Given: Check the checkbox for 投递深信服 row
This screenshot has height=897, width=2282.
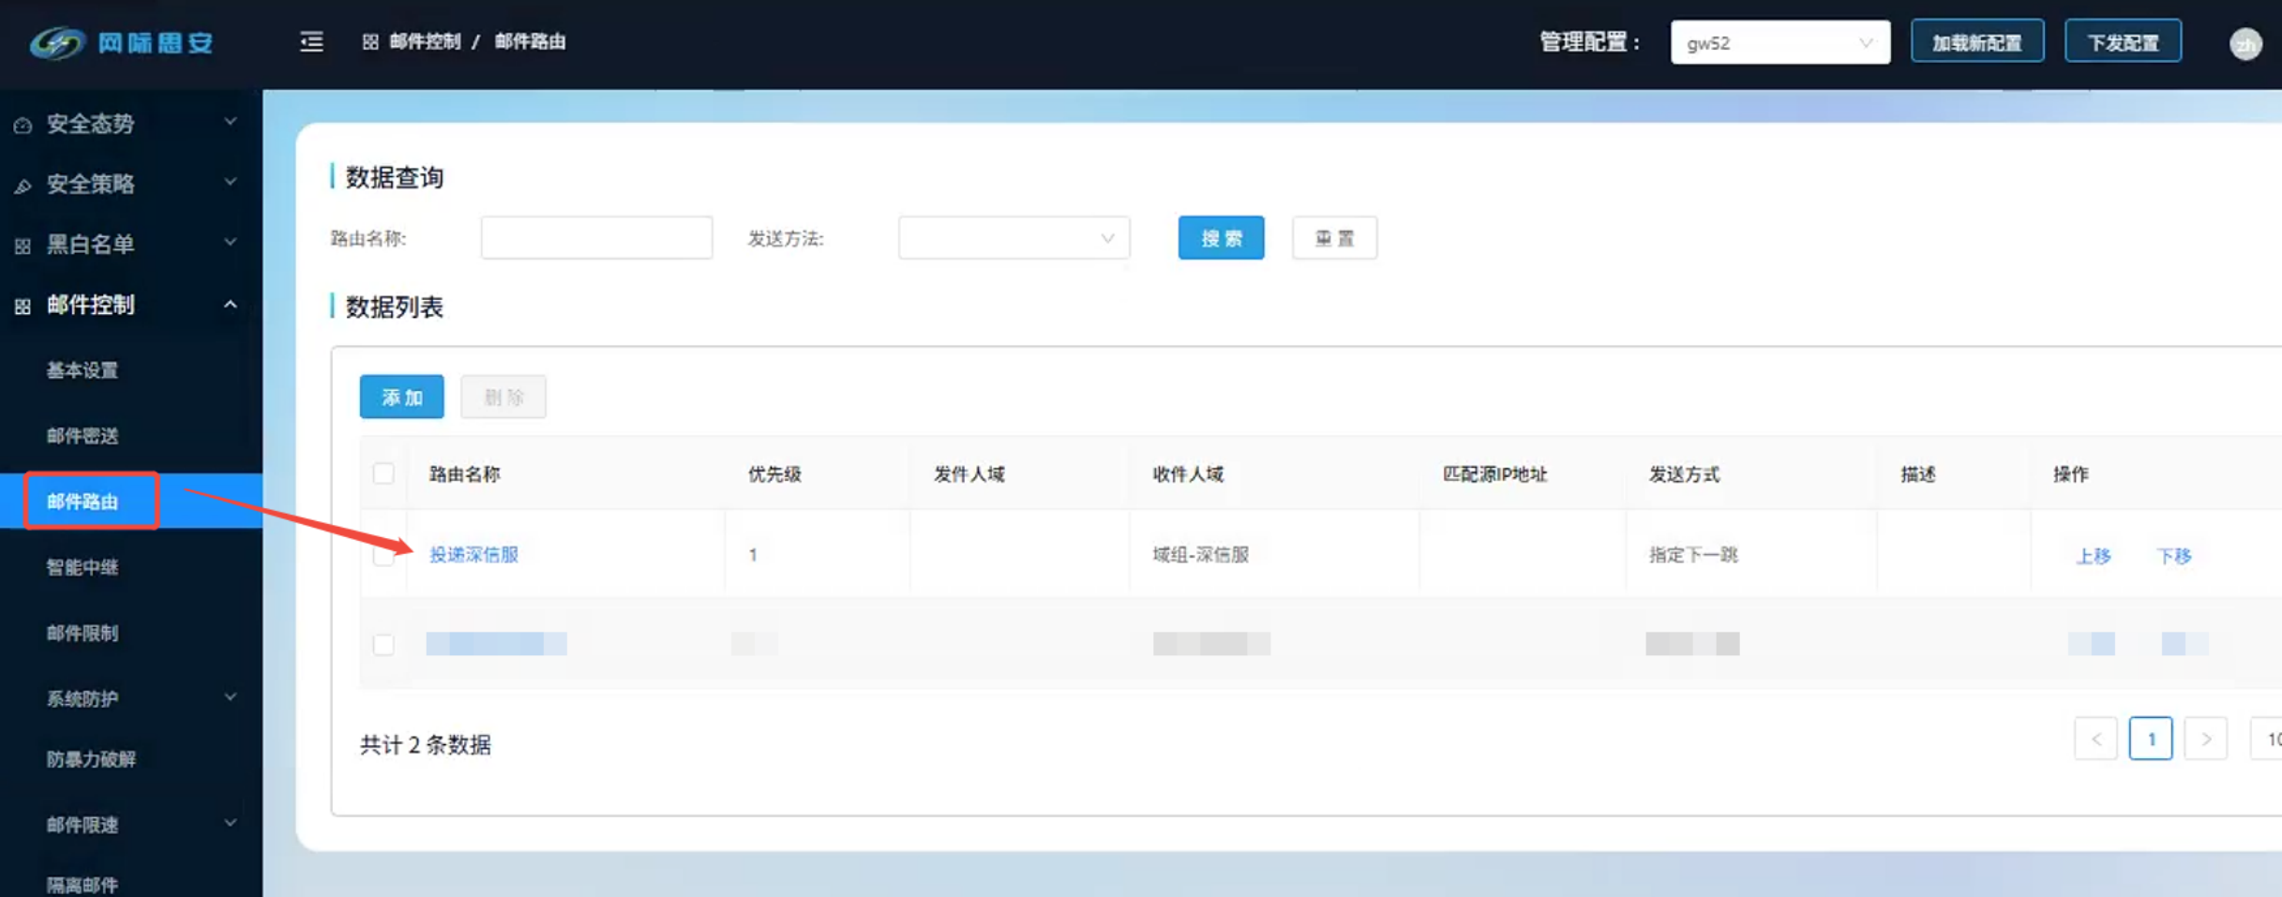Looking at the screenshot, I should [383, 555].
